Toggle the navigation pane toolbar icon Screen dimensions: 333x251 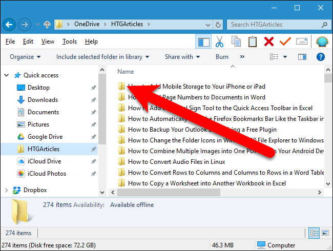203,41
